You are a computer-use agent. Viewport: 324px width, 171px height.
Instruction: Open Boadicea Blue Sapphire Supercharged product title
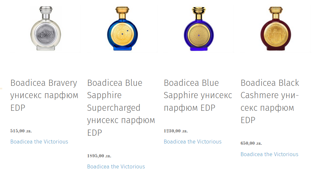[x=121, y=108]
